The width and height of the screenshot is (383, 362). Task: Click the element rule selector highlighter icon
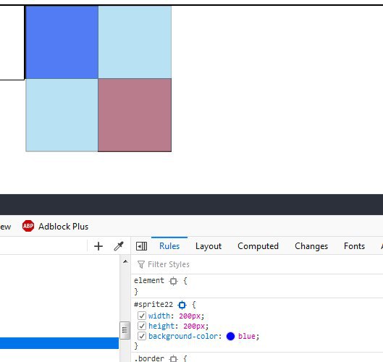pos(174,281)
